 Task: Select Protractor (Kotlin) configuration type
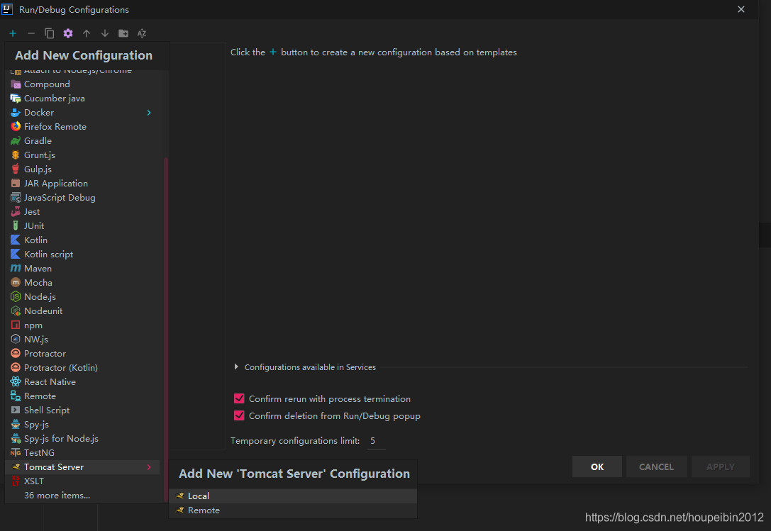click(x=82, y=368)
